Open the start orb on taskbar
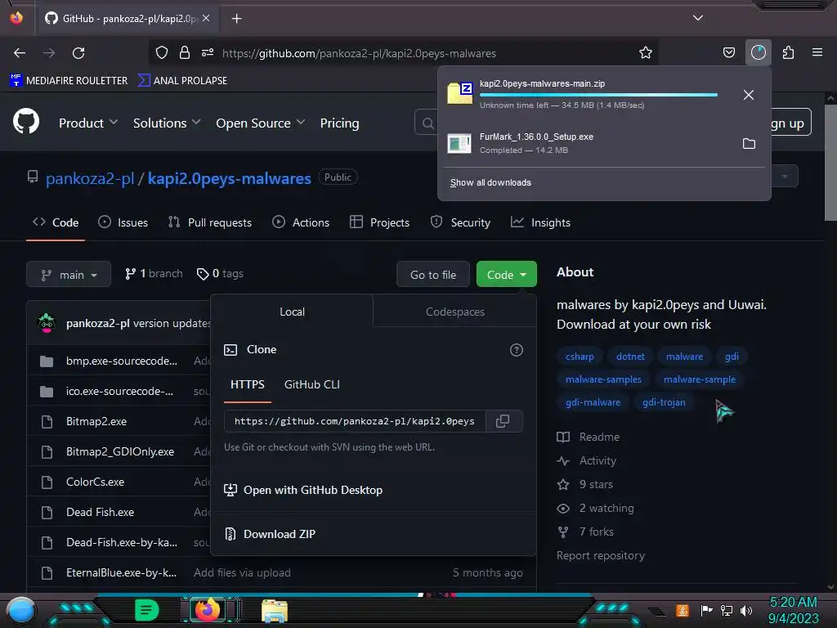The height and width of the screenshot is (628, 837). pyautogui.click(x=21, y=610)
